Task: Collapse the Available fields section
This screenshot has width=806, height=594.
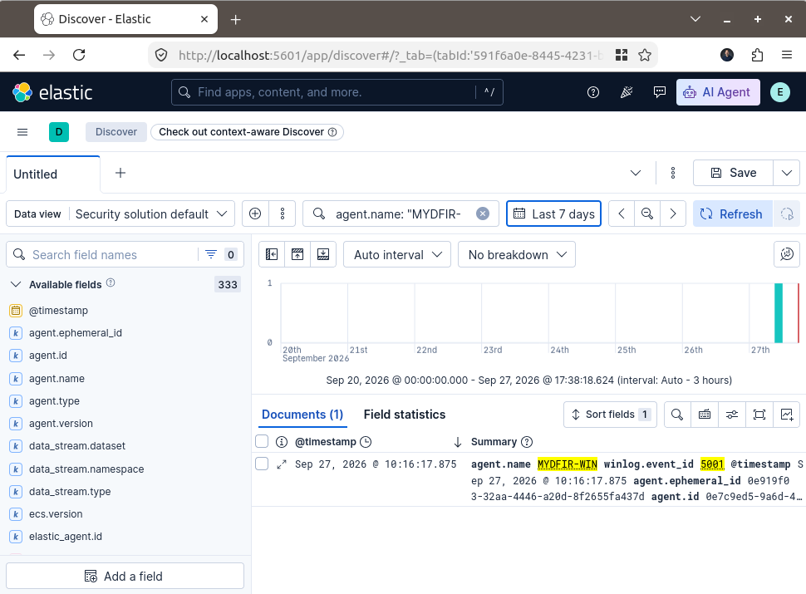Action: 16,285
